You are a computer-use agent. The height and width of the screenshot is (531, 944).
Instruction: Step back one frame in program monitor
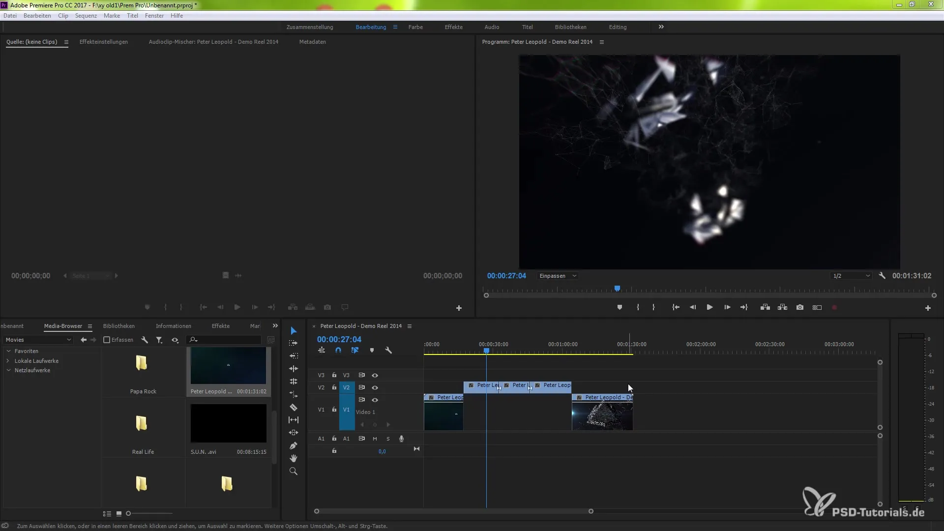[693, 307]
